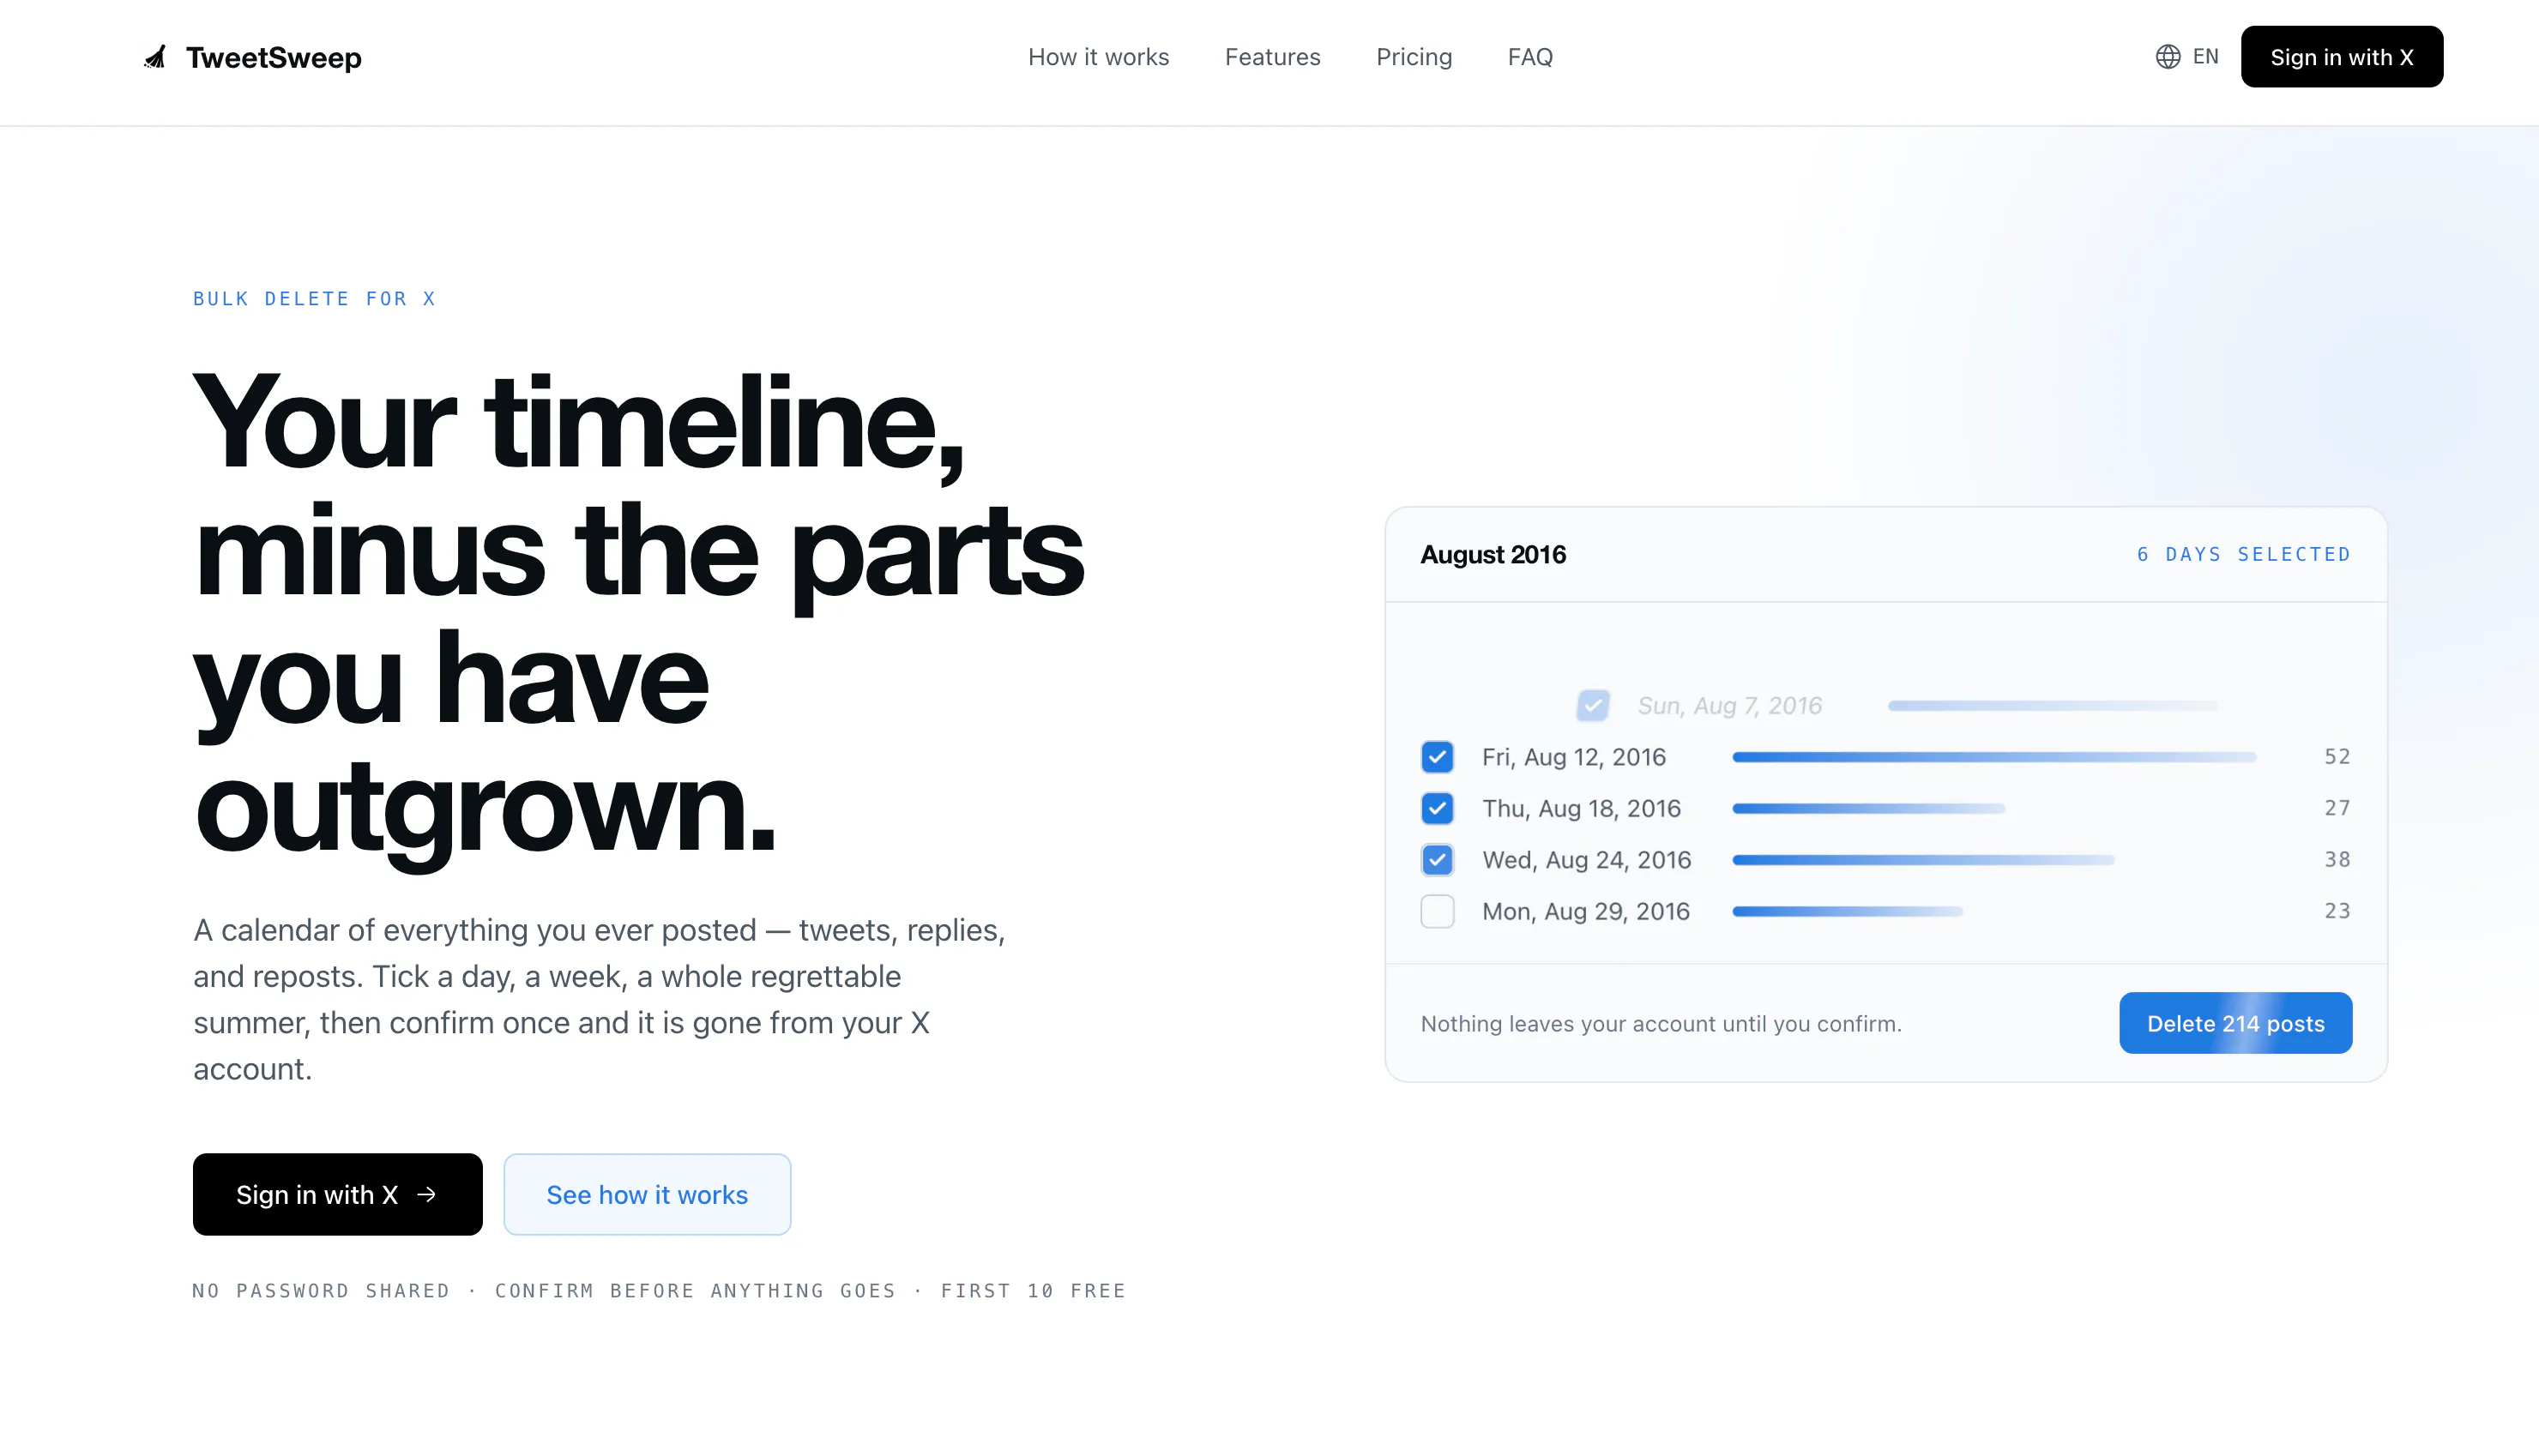2539x1456 pixels.
Task: Open FAQ nav item
Action: (1530, 57)
